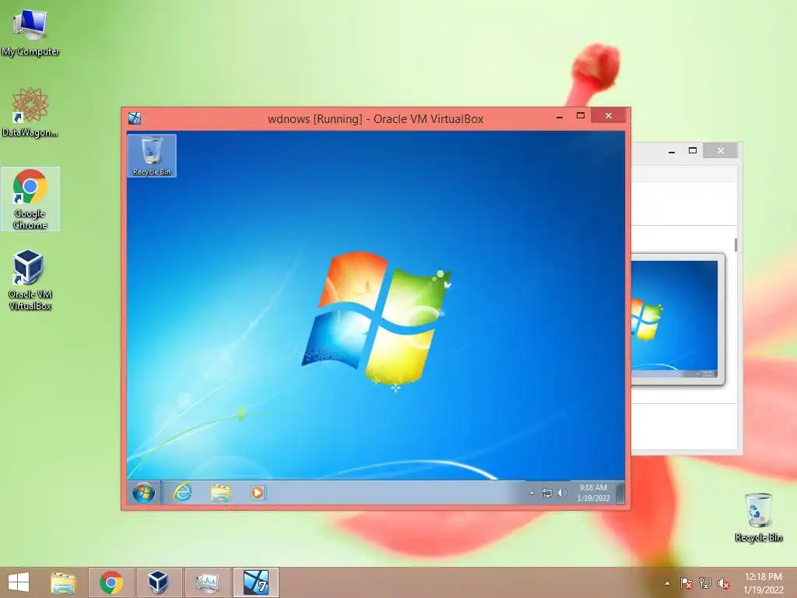The height and width of the screenshot is (598, 797).
Task: Select the host desktop Recycle Bin
Action: pos(758,517)
